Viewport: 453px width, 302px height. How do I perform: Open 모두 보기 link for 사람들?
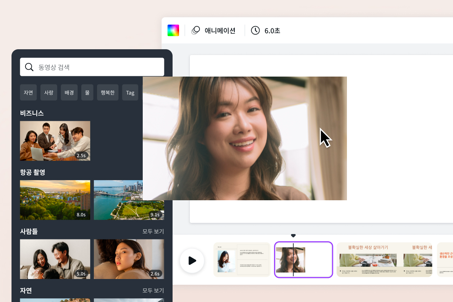click(x=153, y=231)
